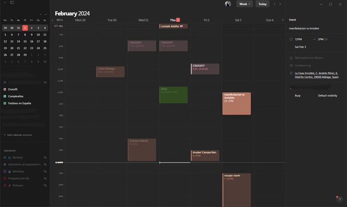Select February 29 in mini calendar
The width and height of the screenshot is (347, 207).
point(25,55)
